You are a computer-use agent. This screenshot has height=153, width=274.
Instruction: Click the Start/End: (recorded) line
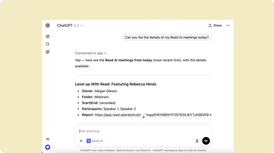(x=99, y=103)
